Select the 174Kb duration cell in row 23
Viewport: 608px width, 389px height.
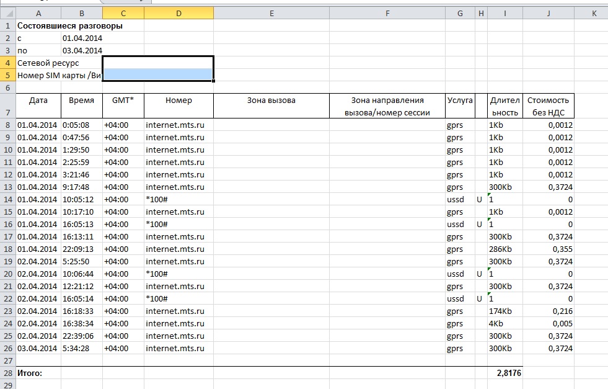click(x=505, y=311)
